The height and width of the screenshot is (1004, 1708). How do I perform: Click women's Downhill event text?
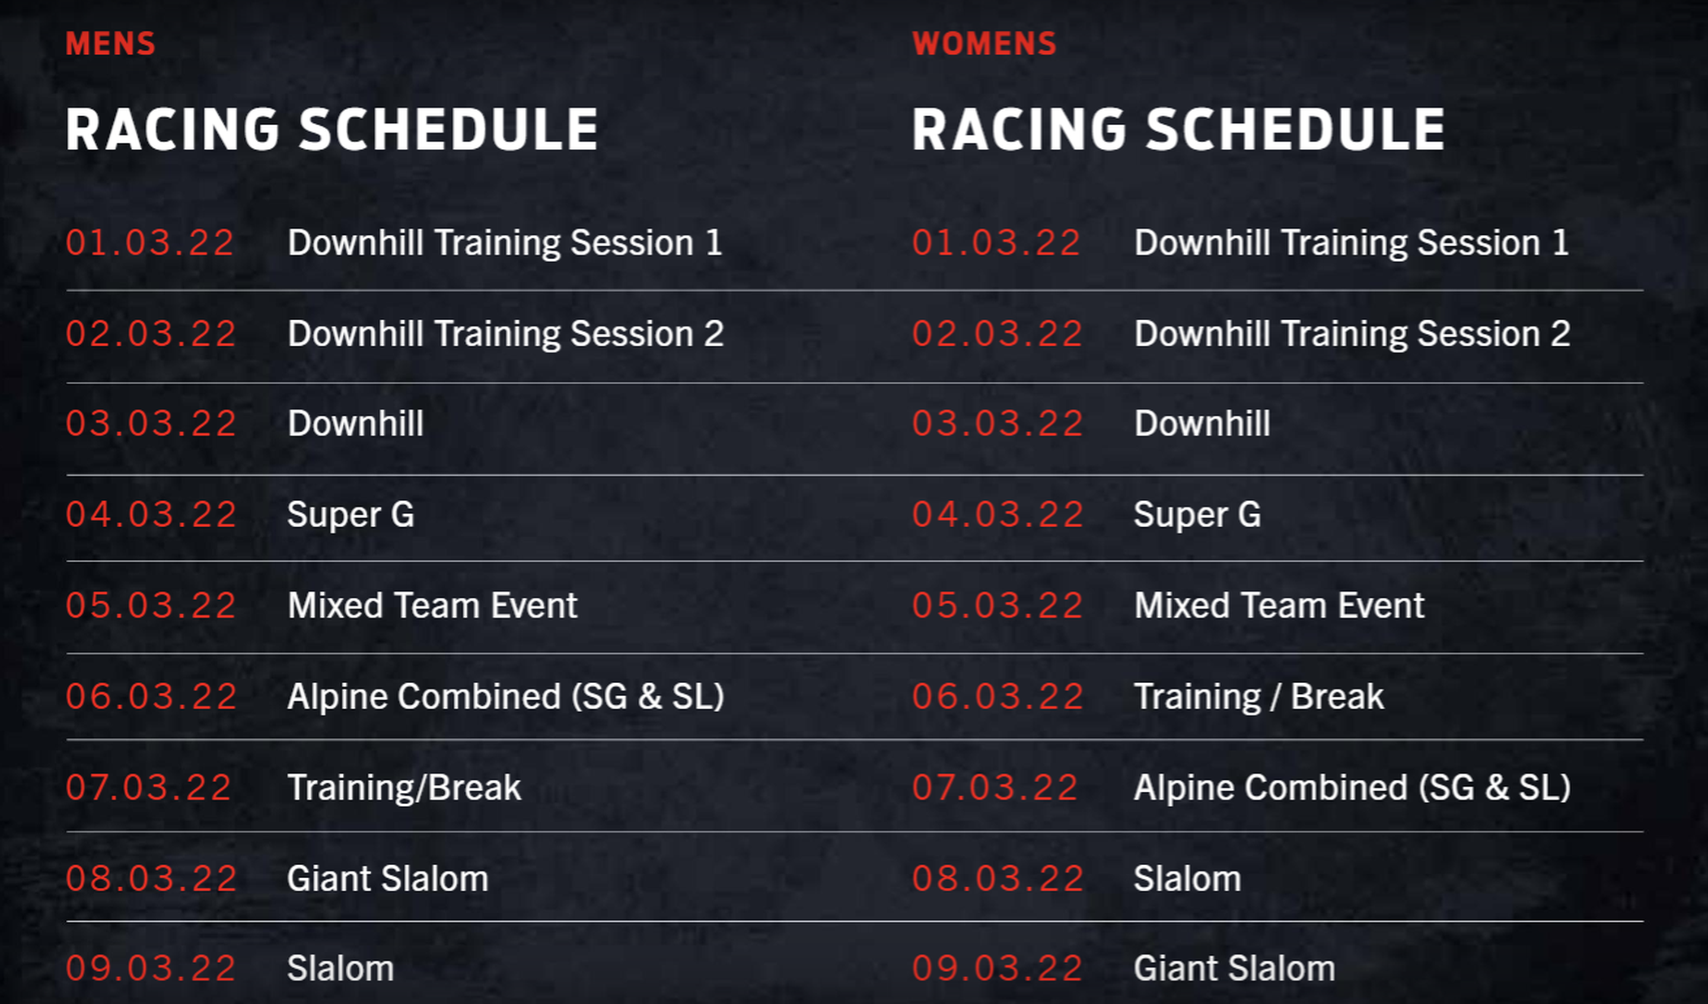(1202, 423)
